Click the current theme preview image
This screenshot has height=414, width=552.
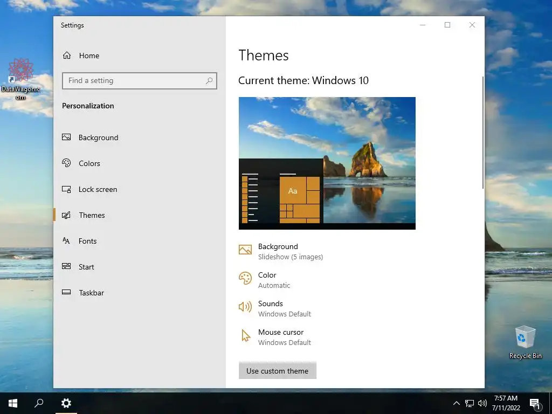coord(327,163)
